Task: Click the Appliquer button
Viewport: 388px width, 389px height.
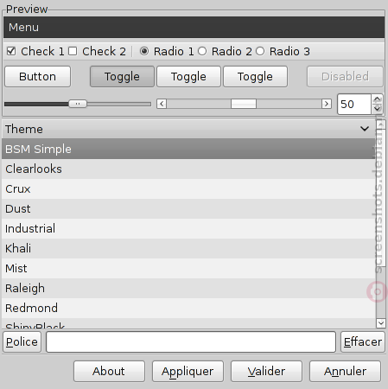Action: pos(188,371)
